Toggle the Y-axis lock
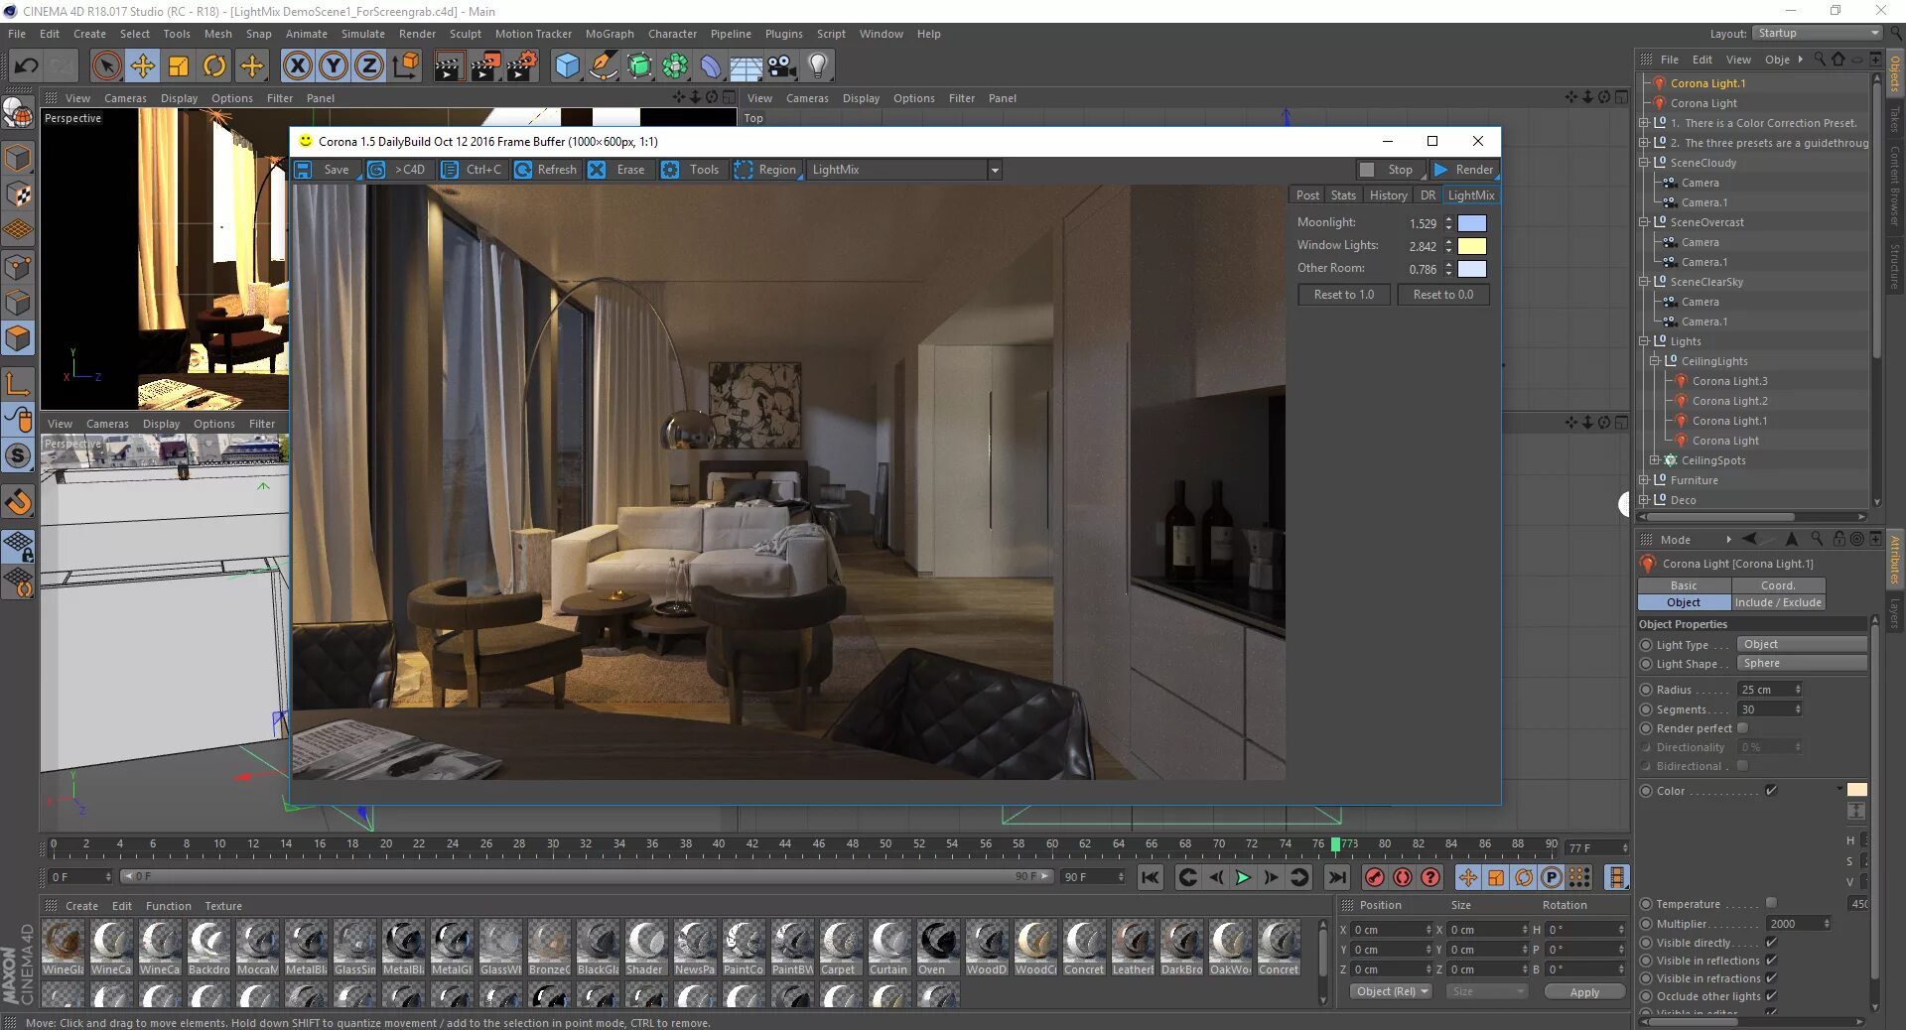Image resolution: width=1906 pixels, height=1030 pixels. pyautogui.click(x=332, y=65)
